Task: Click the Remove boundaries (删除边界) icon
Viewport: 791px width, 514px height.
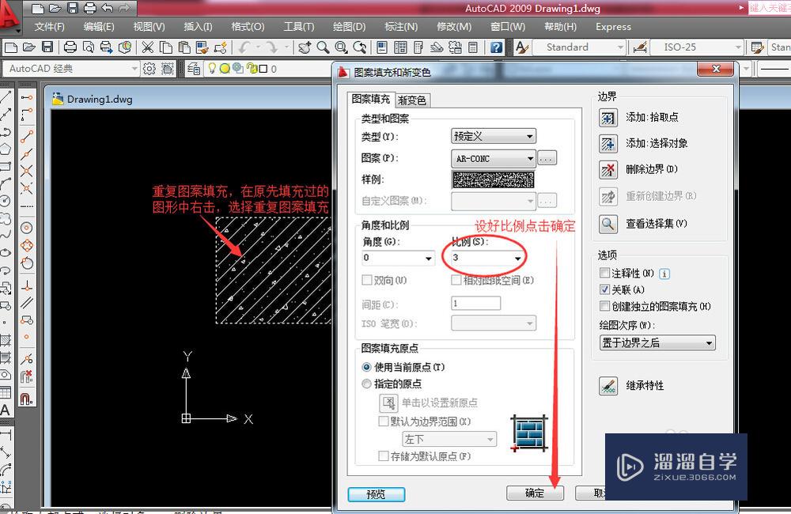Action: pyautogui.click(x=607, y=169)
